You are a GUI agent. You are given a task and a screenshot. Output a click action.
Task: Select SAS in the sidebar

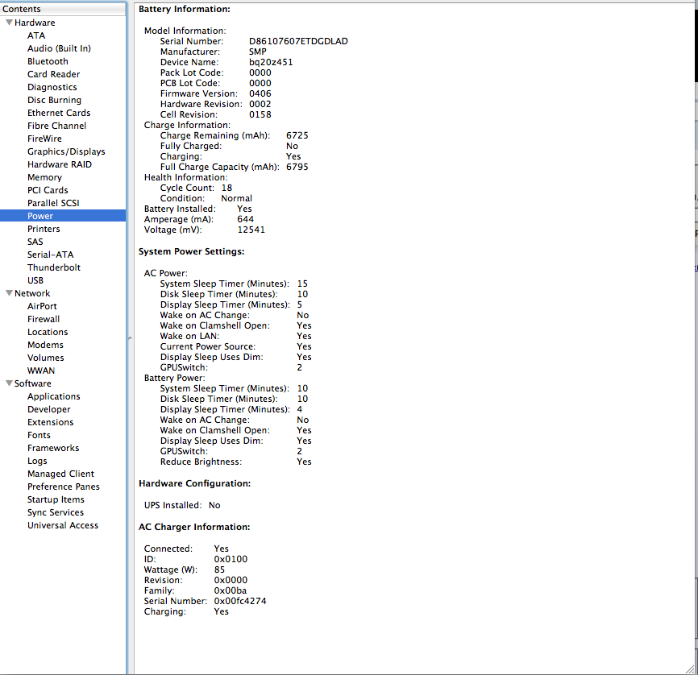35,242
